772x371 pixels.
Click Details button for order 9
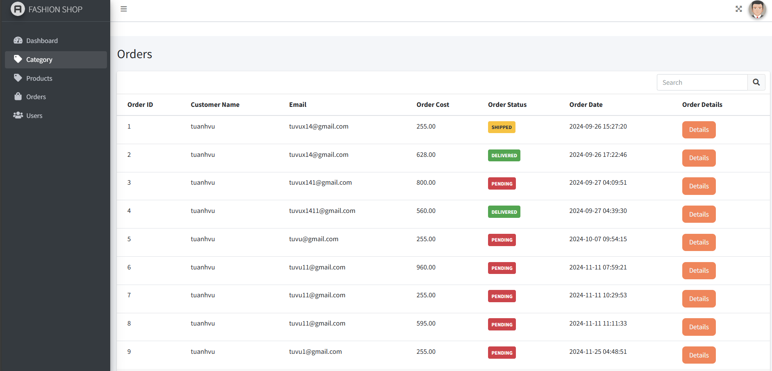click(x=699, y=355)
